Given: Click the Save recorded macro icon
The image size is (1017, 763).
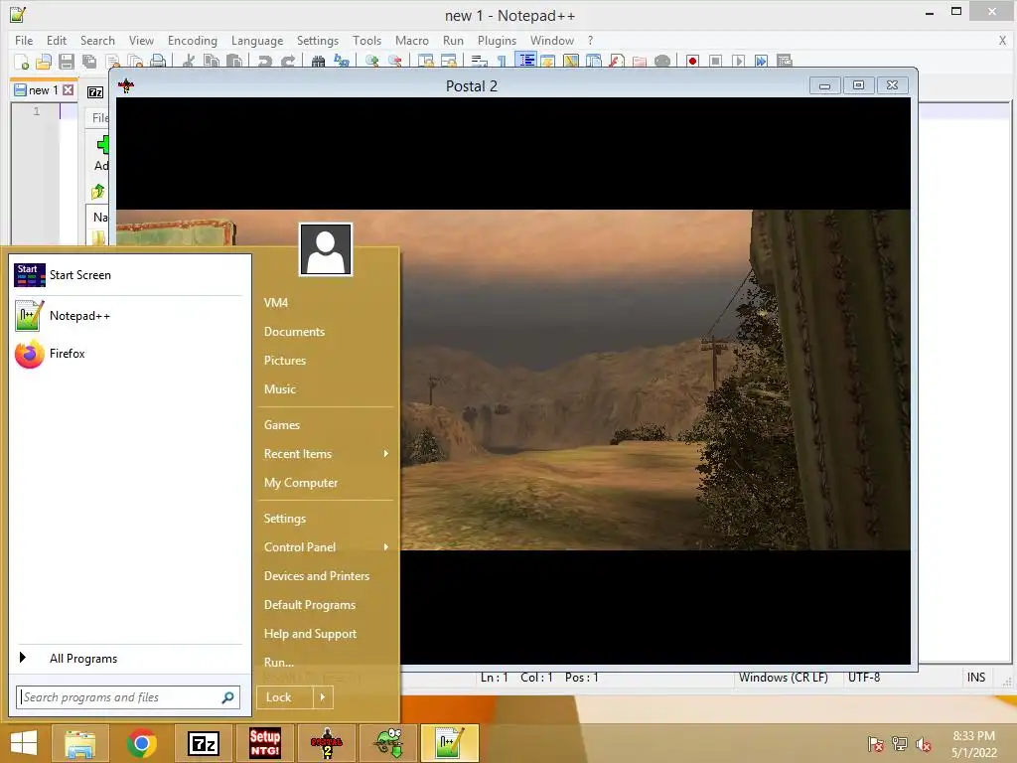Looking at the screenshot, I should point(785,62).
